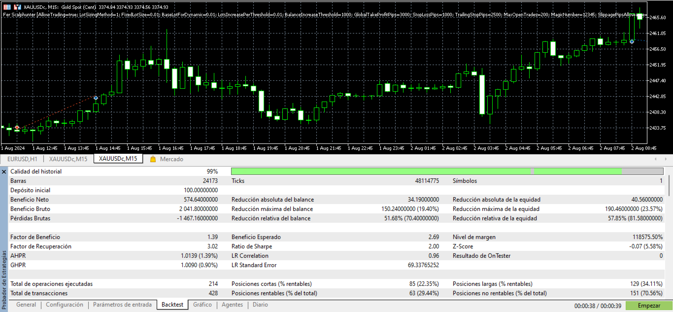The width and height of the screenshot is (673, 312).
Task: Select the GHPR value 1.0090 (0.90%)
Action: click(x=200, y=265)
